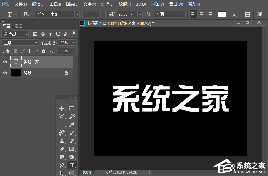Select the Smudge tool
268x176 pixels.
pos(62,157)
